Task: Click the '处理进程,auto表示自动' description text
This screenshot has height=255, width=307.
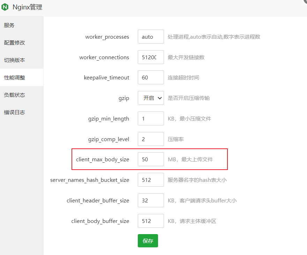Action: [195, 37]
